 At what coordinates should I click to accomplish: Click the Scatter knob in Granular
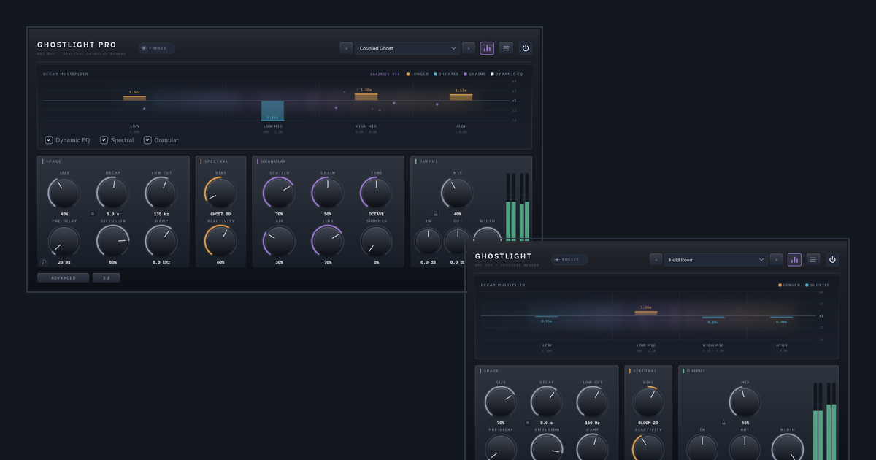(x=279, y=193)
